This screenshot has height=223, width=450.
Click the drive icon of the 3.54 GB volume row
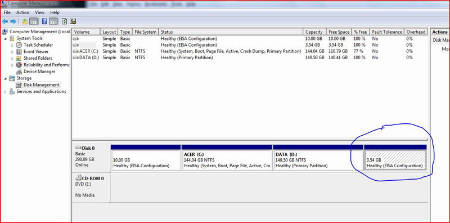pyautogui.click(x=76, y=45)
